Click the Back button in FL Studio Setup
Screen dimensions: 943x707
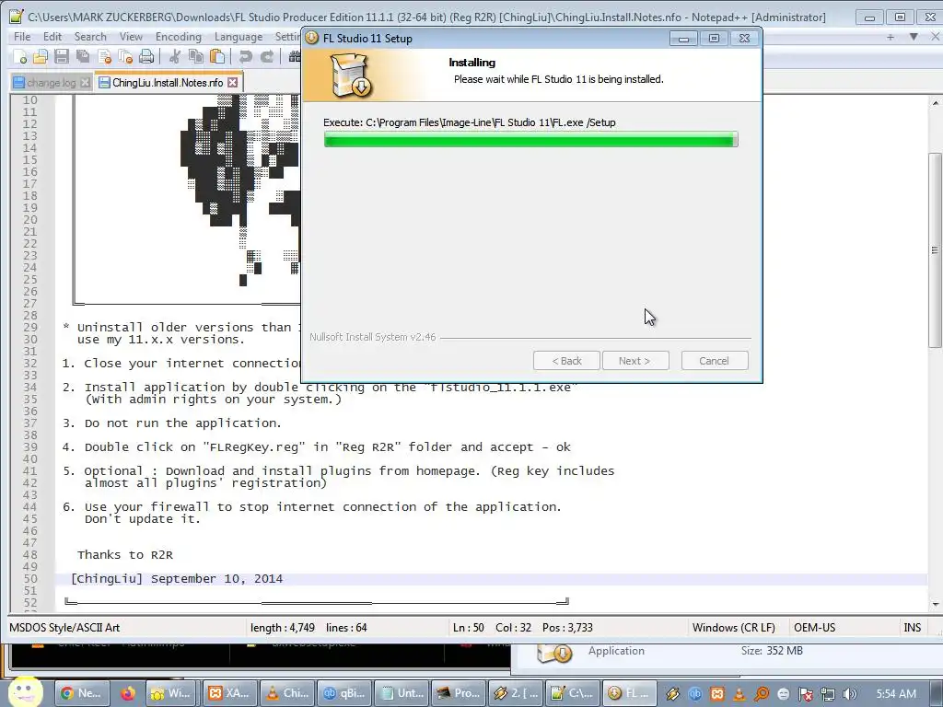tap(566, 361)
